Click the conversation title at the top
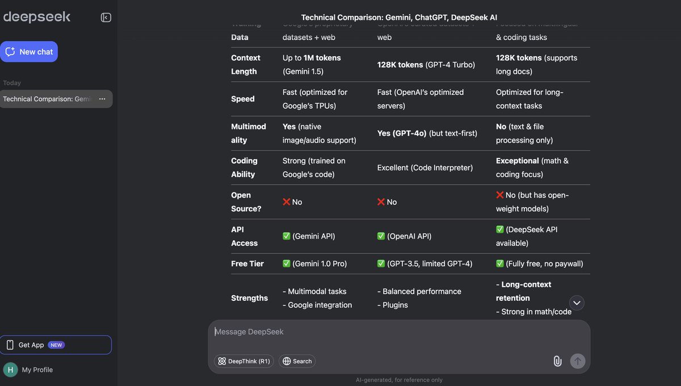Image resolution: width=681 pixels, height=386 pixels. pos(399,18)
